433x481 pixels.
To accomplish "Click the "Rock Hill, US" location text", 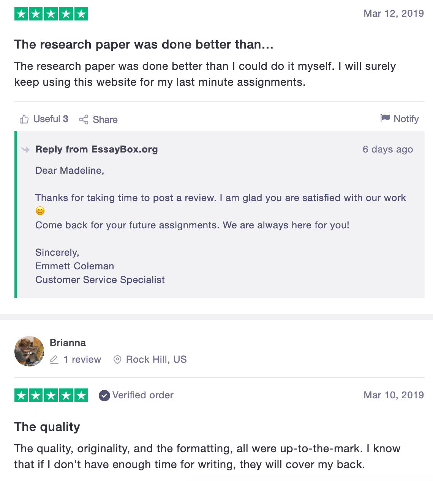I will tap(156, 360).
